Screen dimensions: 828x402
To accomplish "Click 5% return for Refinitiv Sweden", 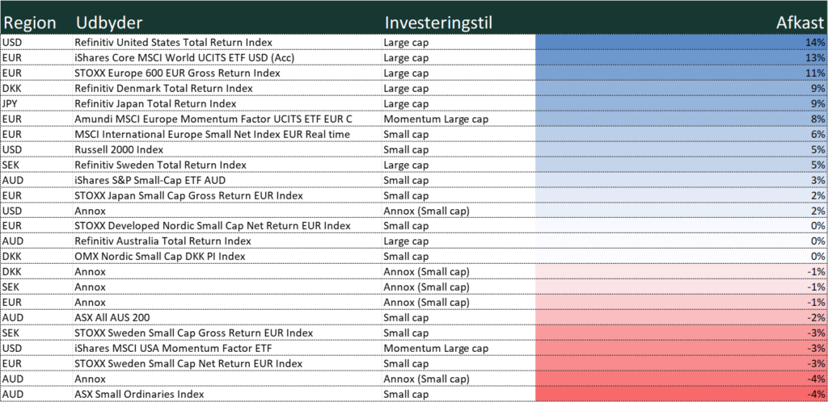I will (818, 165).
